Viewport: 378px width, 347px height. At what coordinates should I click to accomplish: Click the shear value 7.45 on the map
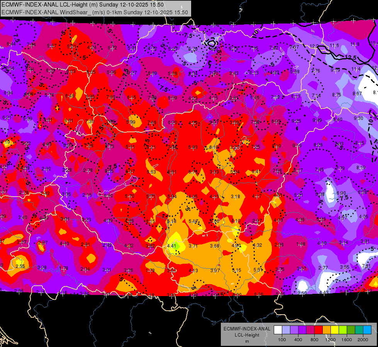319,170
